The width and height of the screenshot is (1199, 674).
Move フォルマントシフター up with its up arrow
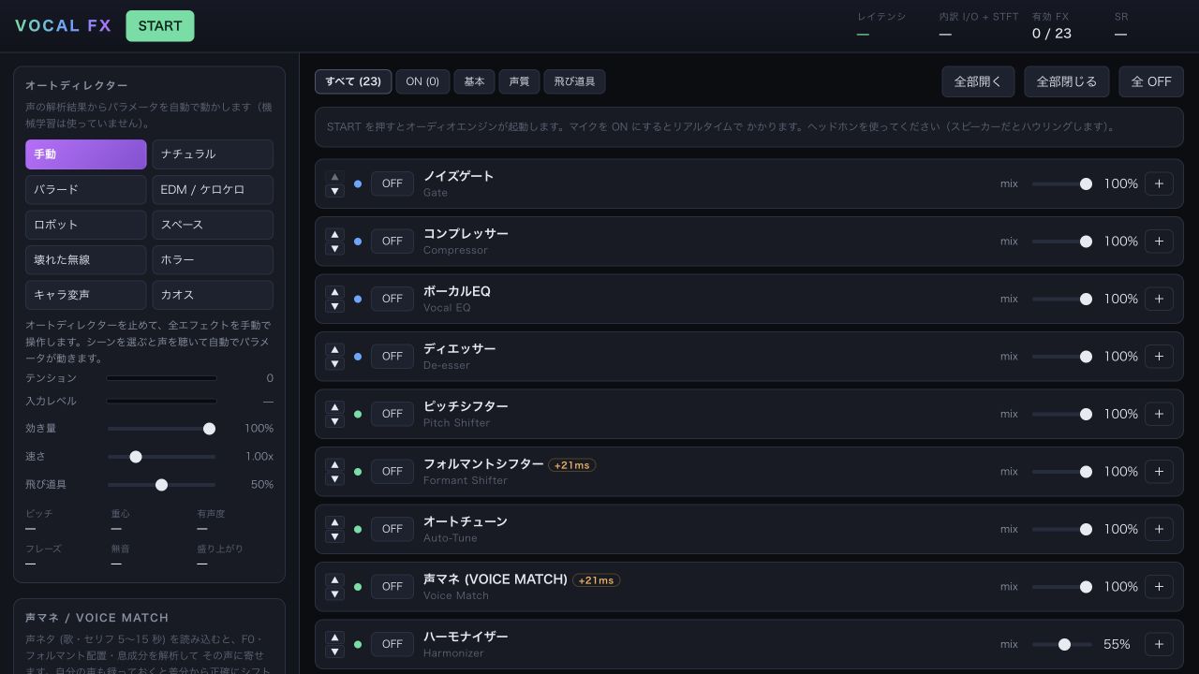334,465
